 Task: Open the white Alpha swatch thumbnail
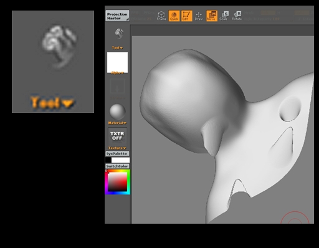pos(117,62)
